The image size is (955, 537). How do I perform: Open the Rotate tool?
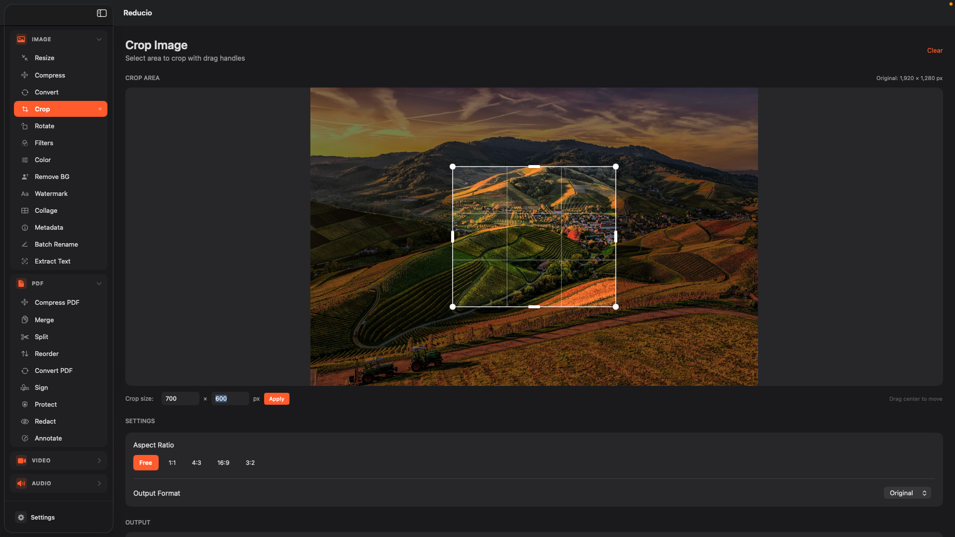click(x=44, y=126)
